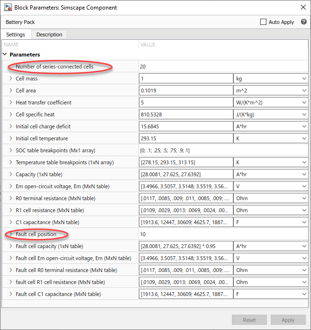Image resolution: width=311 pixels, height=330 pixels.
Task: Click the VALUE column header
Action: (148, 45)
